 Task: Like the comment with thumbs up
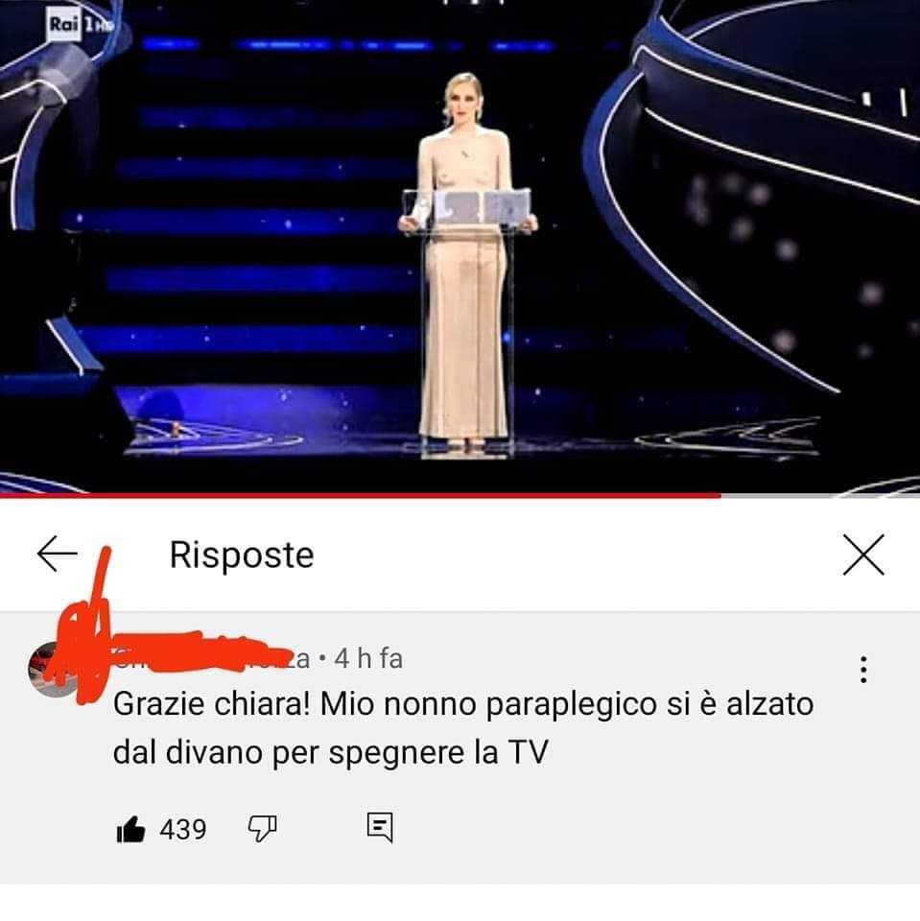point(130,829)
